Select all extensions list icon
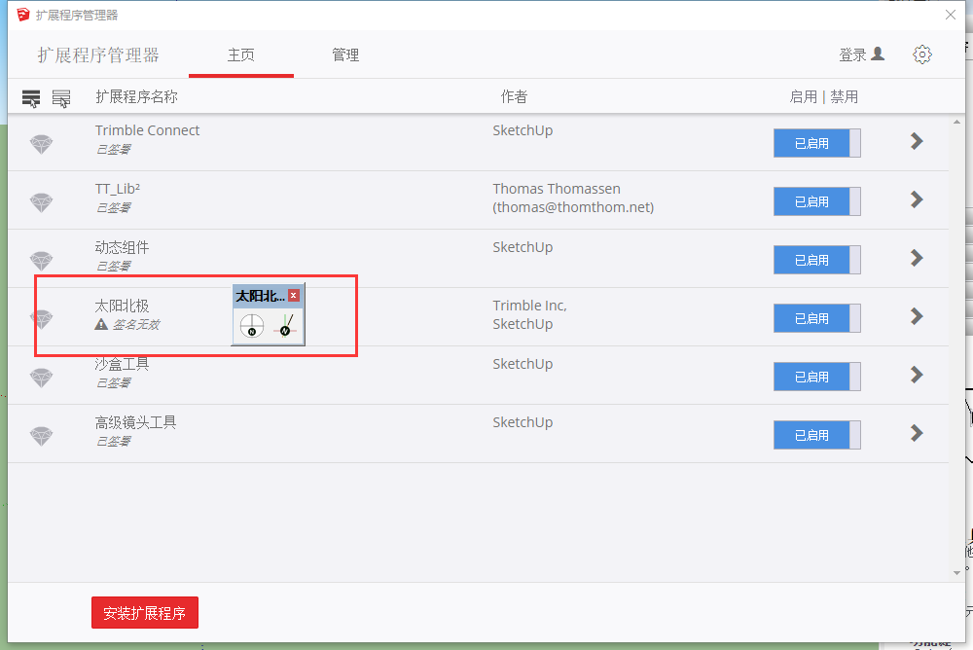Image resolution: width=973 pixels, height=650 pixels. coord(31,98)
